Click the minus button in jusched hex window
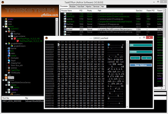168x114 pixels. tap(135, 58)
